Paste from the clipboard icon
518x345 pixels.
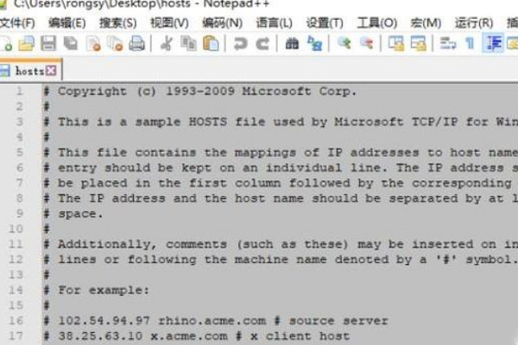click(211, 43)
